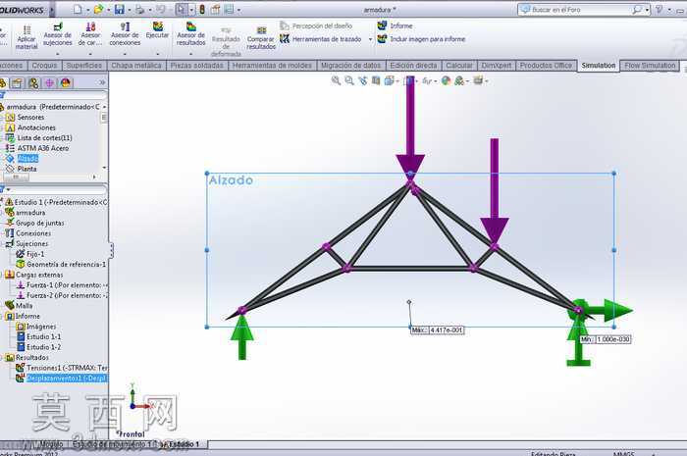Open the dropdown under Asesor de sujeciones
This screenshot has height=456, width=687.
[57, 54]
